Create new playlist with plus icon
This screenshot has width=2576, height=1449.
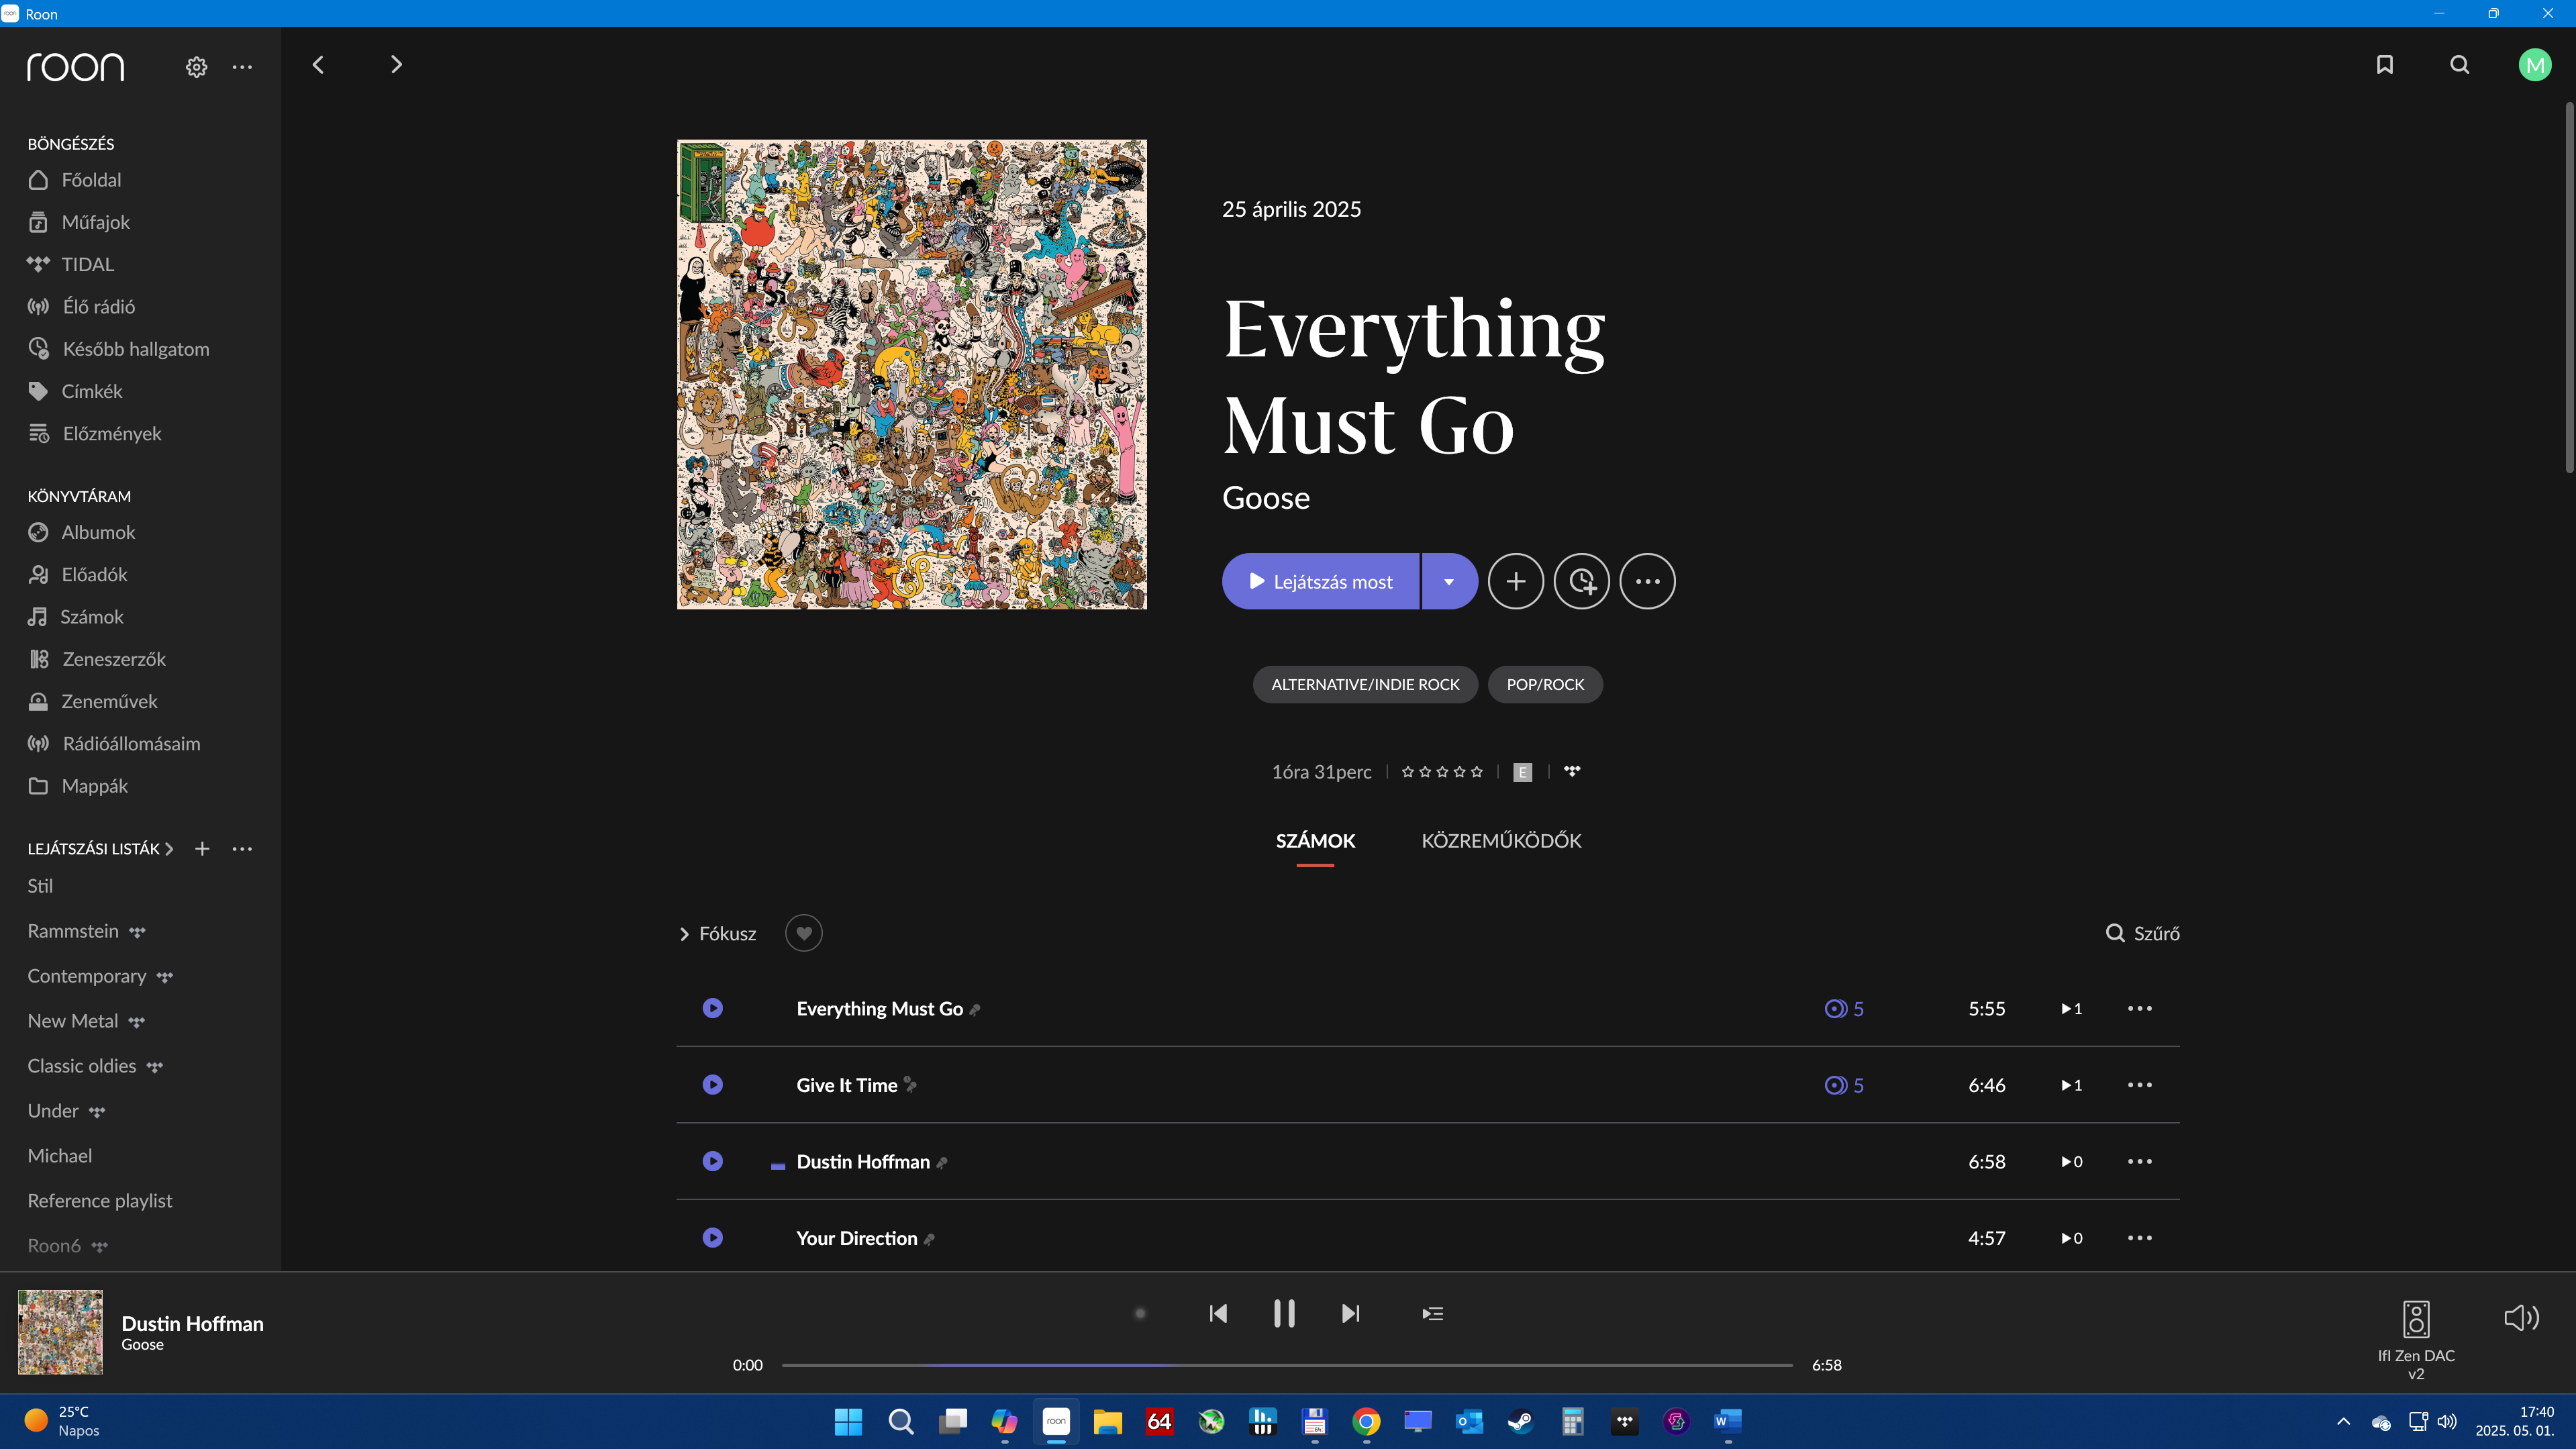202,848
